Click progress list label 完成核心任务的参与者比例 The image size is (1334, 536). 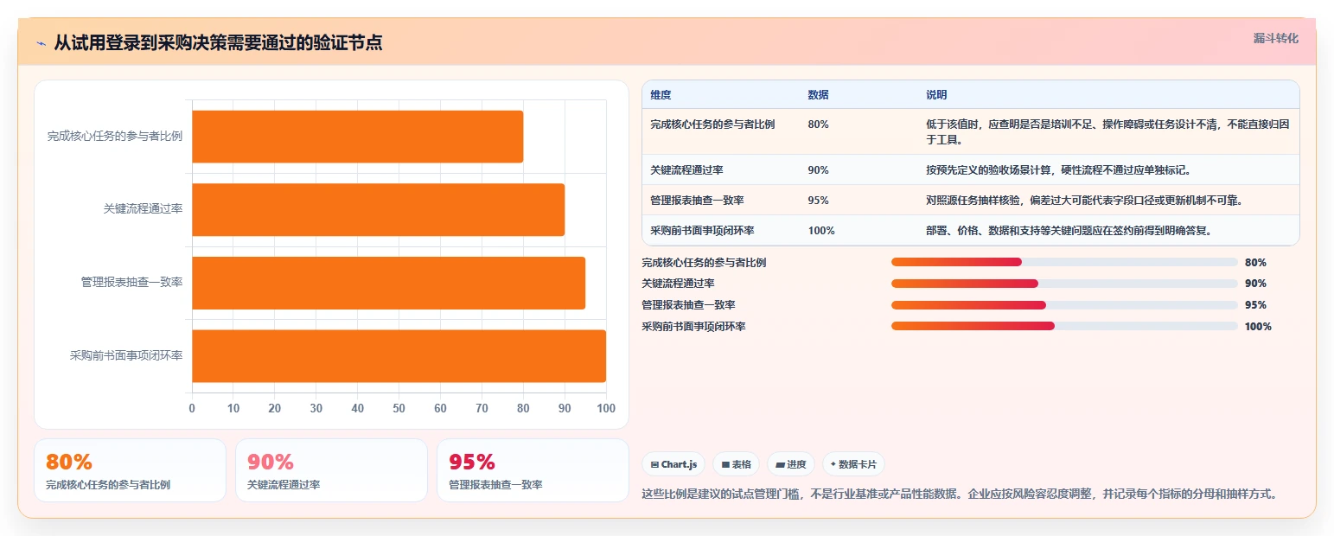click(704, 262)
